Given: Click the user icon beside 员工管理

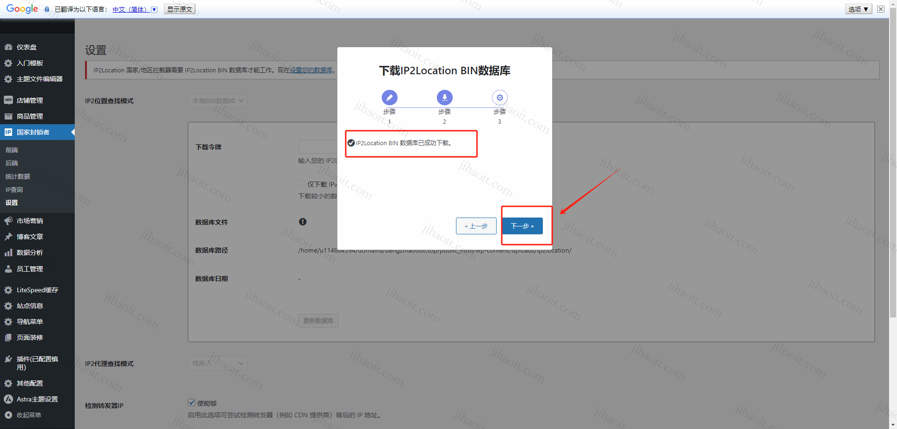Looking at the screenshot, I should [x=8, y=269].
